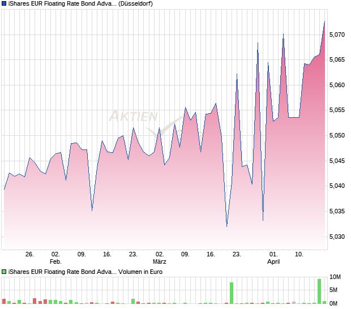Select the 5,065 price axis label

pos(337,59)
